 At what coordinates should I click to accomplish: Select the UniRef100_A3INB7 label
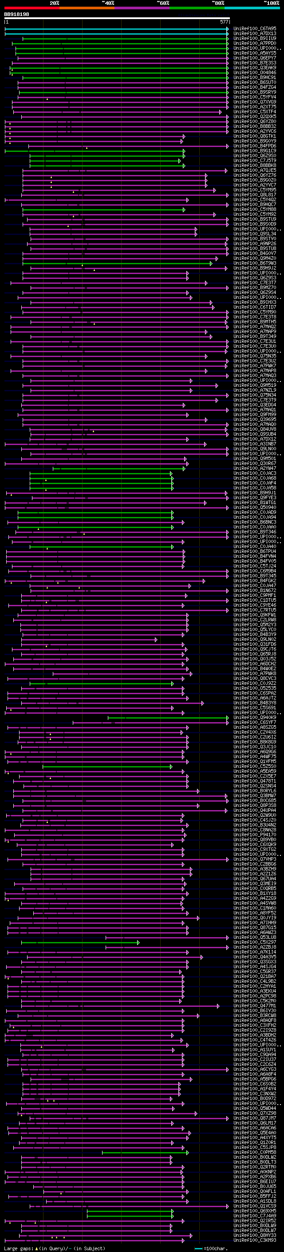[x=255, y=444]
